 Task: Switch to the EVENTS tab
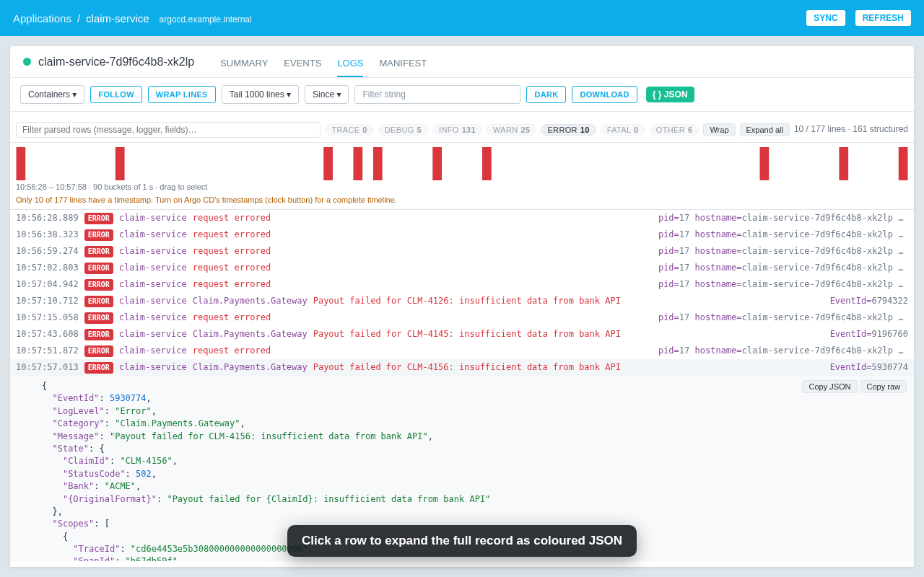[x=302, y=63]
